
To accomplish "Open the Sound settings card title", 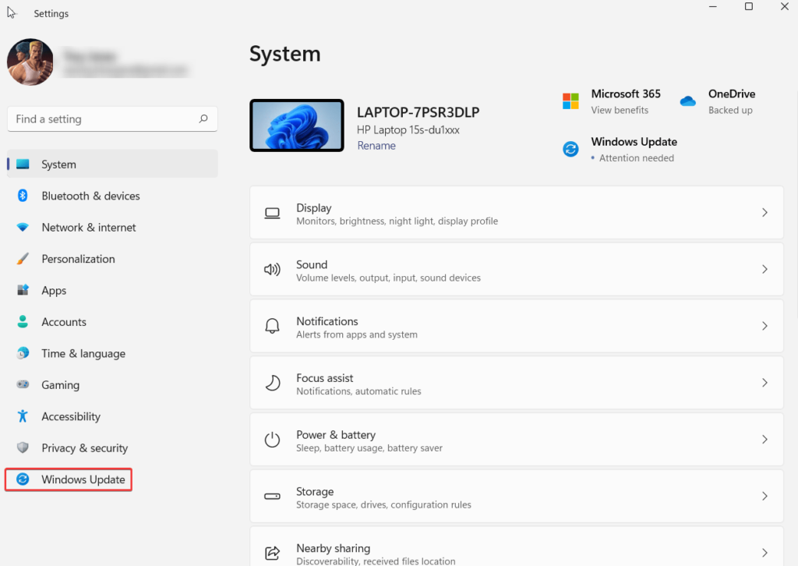I will click(312, 264).
